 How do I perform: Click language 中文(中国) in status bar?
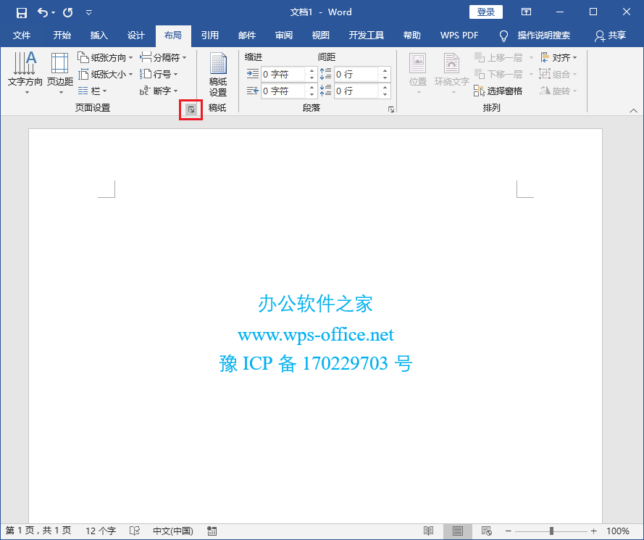pyautogui.click(x=173, y=531)
